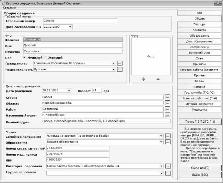Click the Сохранить(F2) button
The width and height of the screenshot is (223, 183).
[200, 169]
